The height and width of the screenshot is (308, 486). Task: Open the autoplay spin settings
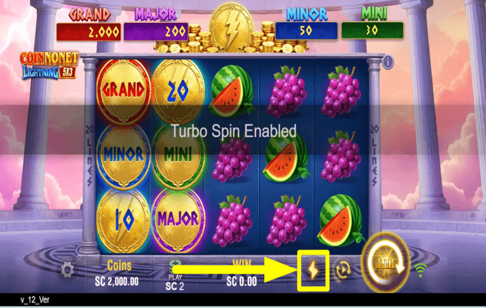tap(342, 270)
